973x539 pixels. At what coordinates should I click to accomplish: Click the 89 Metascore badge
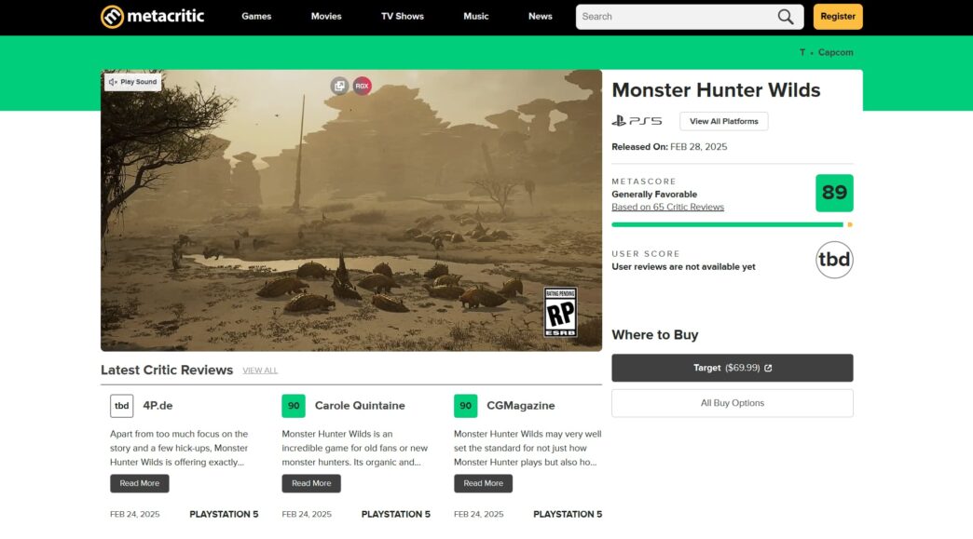(x=834, y=193)
